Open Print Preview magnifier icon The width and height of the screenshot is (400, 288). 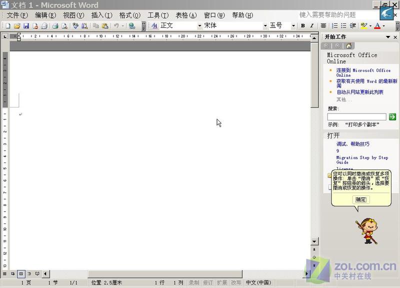click(64, 26)
